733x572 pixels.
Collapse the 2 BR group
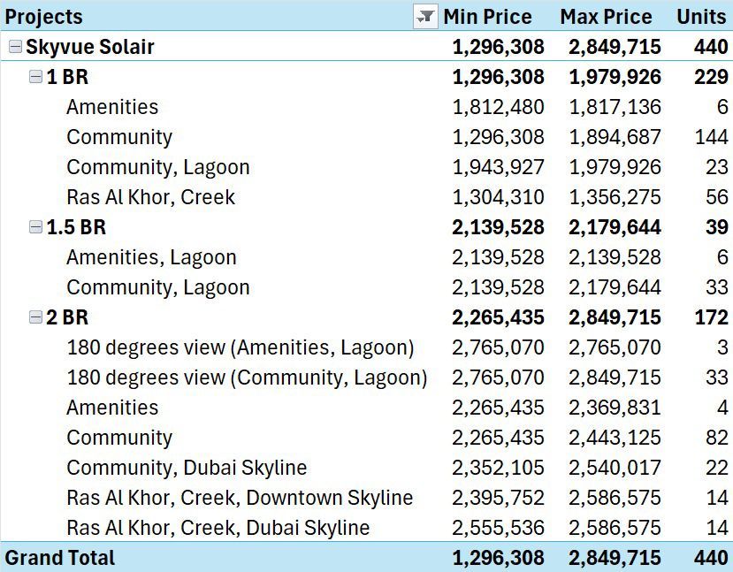pyautogui.click(x=35, y=317)
